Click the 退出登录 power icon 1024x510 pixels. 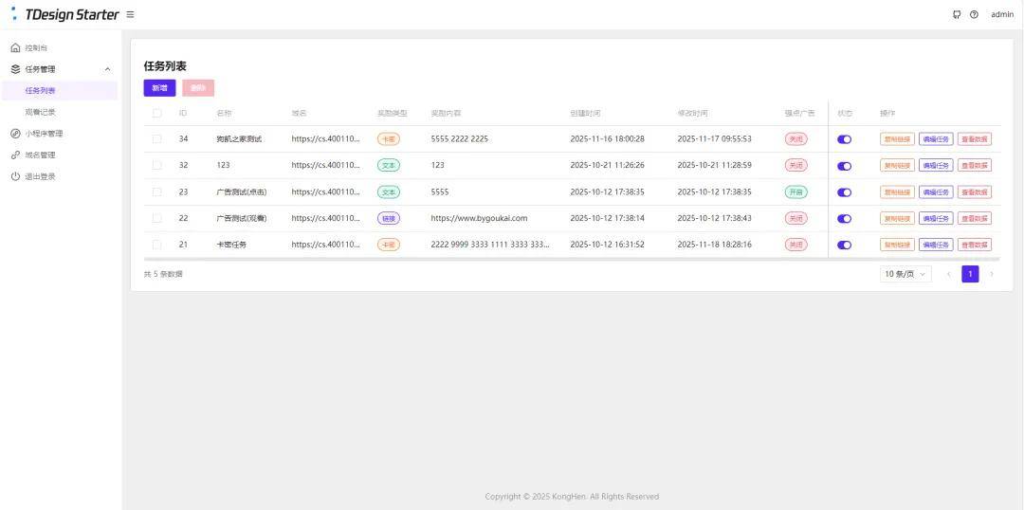[15, 176]
